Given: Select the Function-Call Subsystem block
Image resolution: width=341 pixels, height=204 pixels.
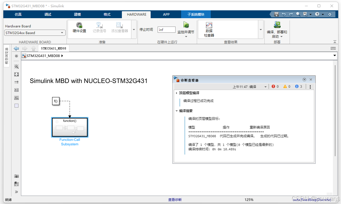Looking at the screenshot, I should 70,127.
